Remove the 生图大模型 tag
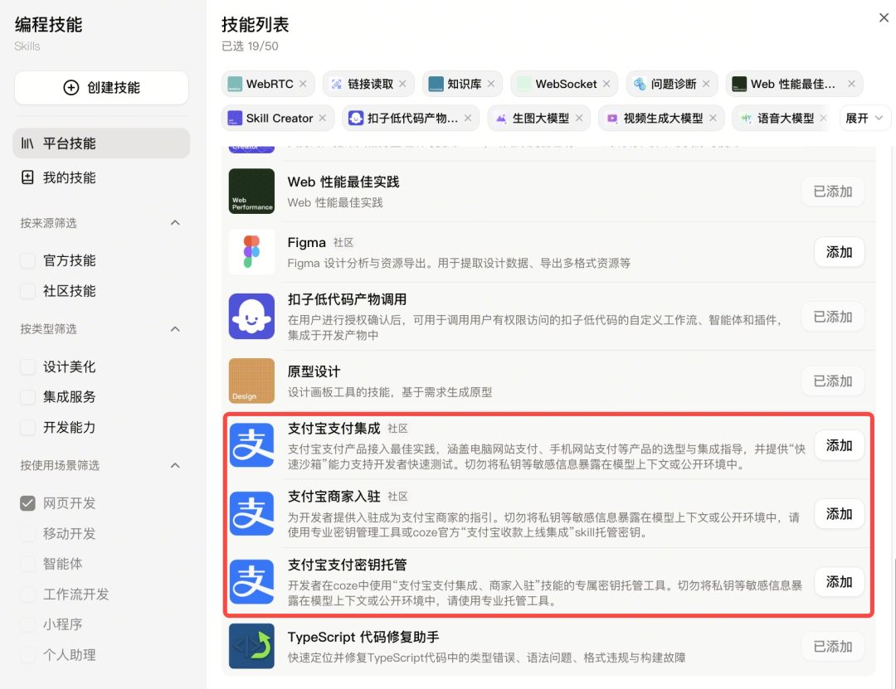This screenshot has height=689, width=896. click(x=579, y=119)
